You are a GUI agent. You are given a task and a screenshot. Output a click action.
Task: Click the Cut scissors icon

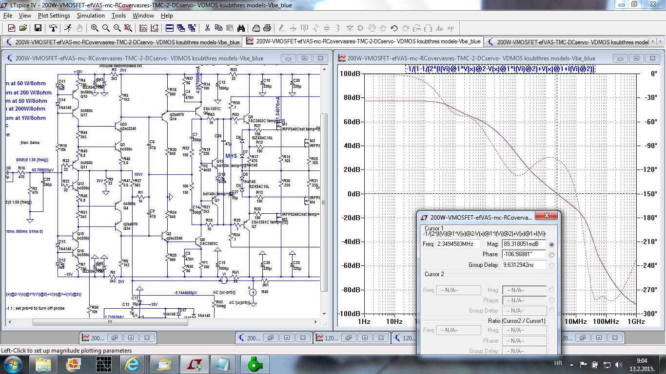coord(207,28)
